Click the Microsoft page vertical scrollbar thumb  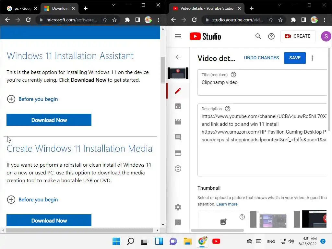163,70
